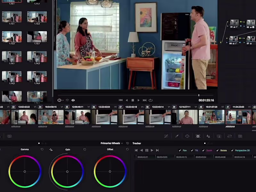Select clip 41 highlighted thumbnail
Viewport: 256px width, 192px height.
[238, 117]
